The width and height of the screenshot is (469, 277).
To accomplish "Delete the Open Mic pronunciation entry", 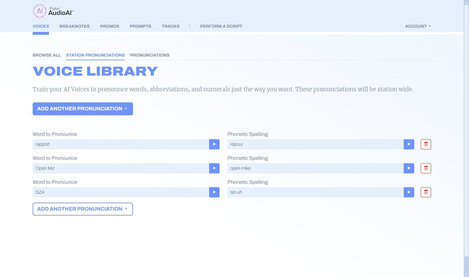I will (x=426, y=168).
